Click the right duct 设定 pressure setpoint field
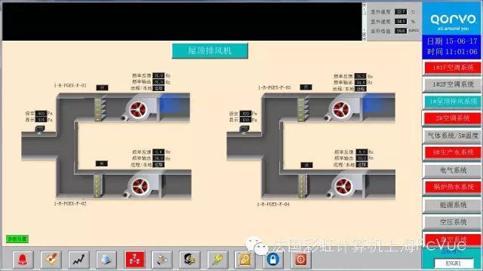The width and height of the screenshot is (483, 271). [245, 114]
